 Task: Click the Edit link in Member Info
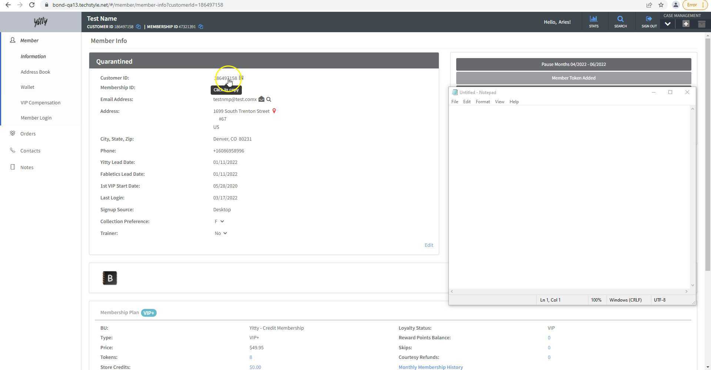point(429,245)
